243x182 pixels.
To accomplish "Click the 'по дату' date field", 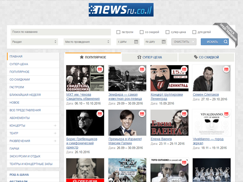I will [x=155, y=42].
